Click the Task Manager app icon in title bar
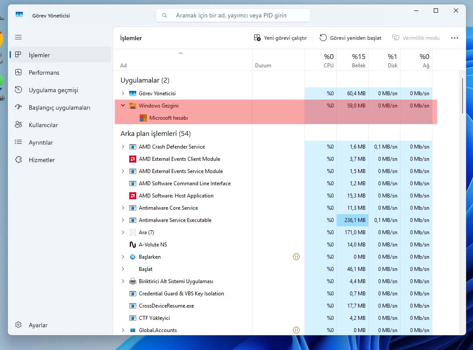473x350 pixels. tap(19, 15)
